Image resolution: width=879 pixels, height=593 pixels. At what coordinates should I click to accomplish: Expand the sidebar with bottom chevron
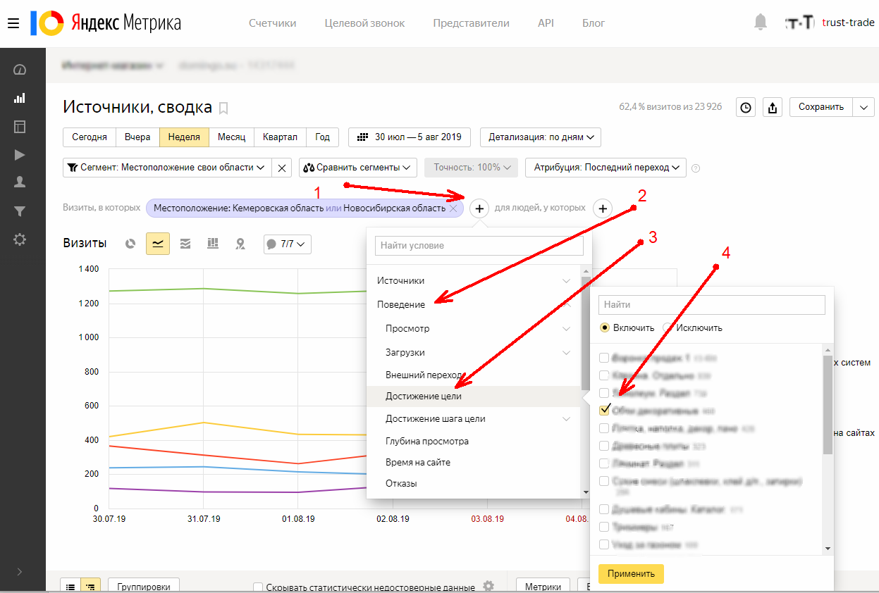(x=20, y=571)
